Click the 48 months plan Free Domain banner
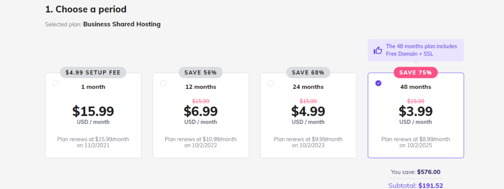Viewport: 504px width, 189px height. tap(415, 50)
